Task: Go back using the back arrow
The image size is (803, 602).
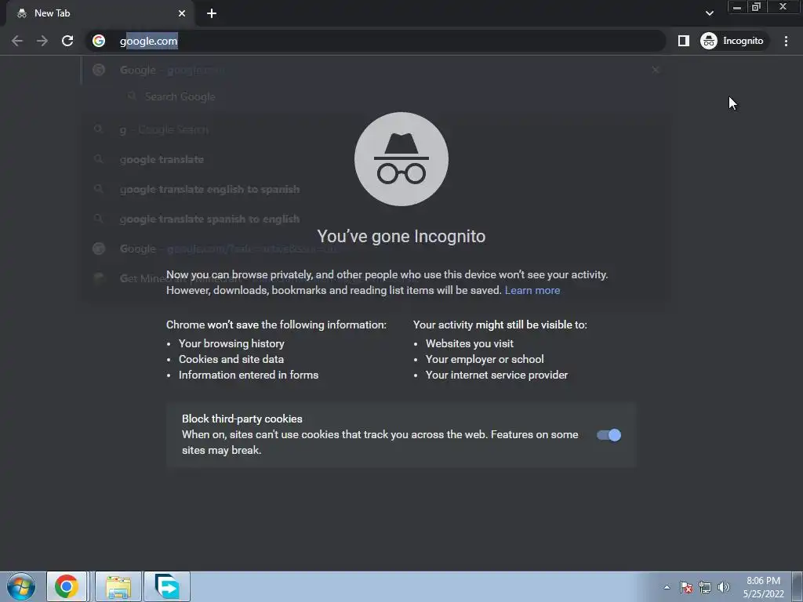Action: coord(17,41)
